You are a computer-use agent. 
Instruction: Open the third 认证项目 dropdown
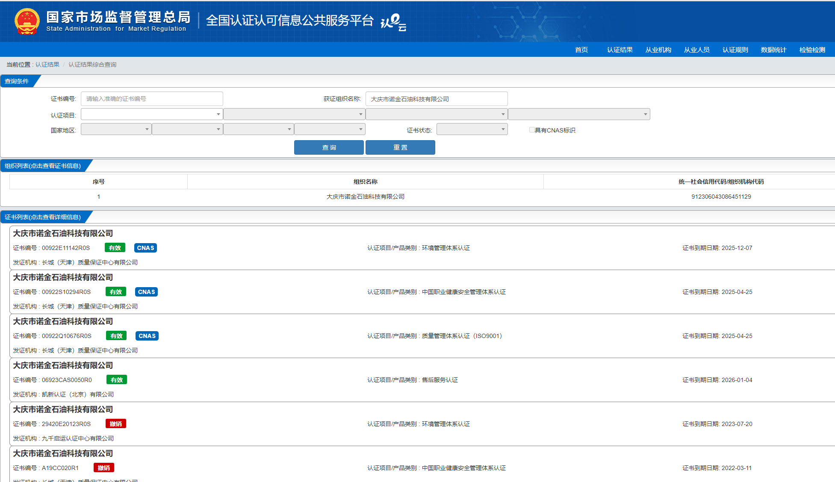[x=437, y=114]
